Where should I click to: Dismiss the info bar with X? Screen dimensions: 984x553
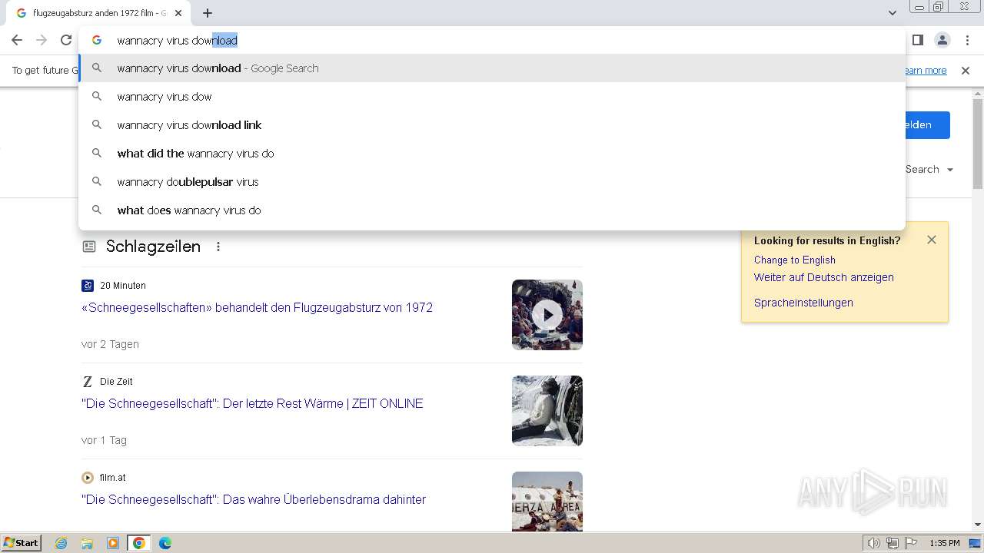tap(966, 71)
